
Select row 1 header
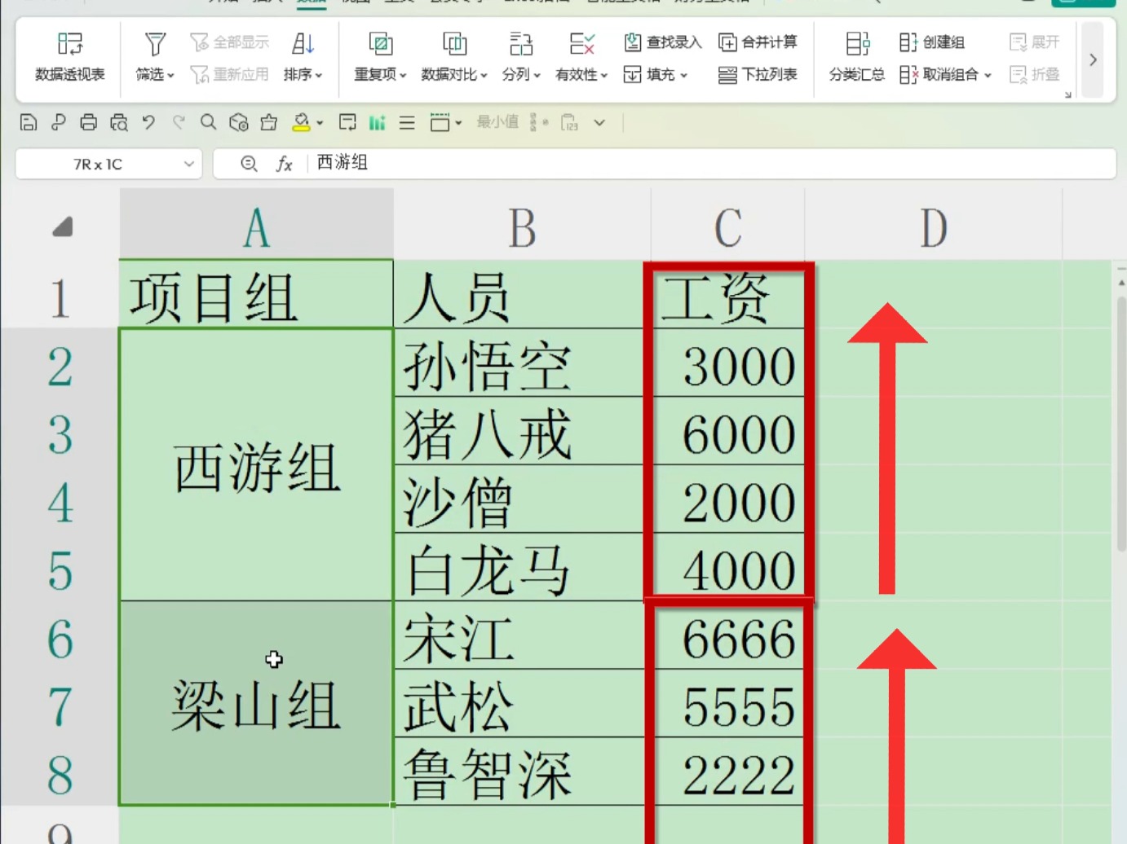click(x=60, y=295)
